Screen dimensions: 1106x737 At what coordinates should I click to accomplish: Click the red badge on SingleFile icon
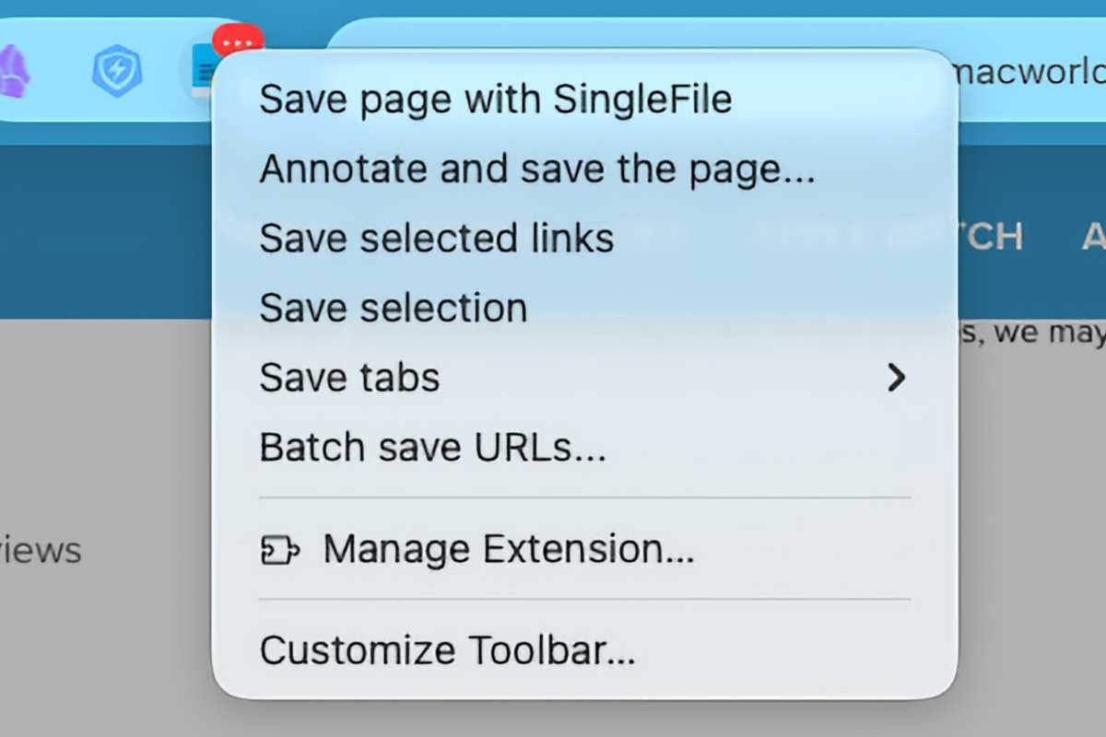click(x=238, y=41)
